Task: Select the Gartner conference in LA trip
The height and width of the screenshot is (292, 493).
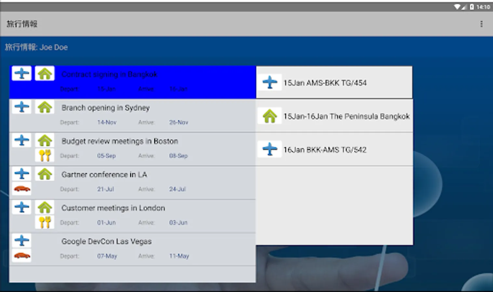Action: (133, 183)
